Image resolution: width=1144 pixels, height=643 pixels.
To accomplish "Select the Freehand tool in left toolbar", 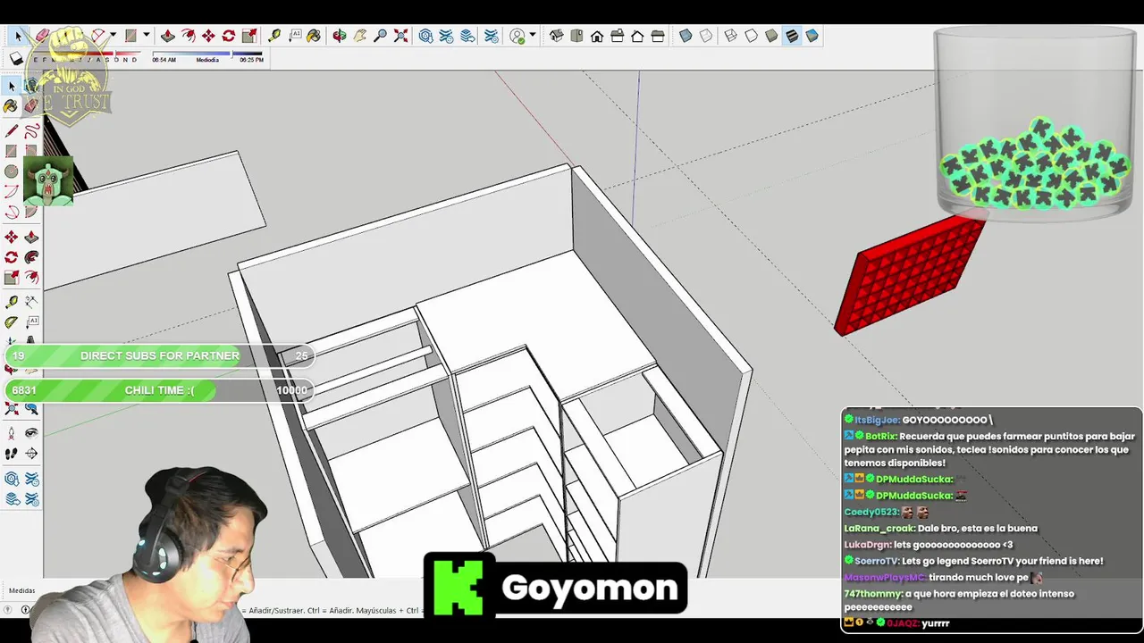I will (x=31, y=131).
